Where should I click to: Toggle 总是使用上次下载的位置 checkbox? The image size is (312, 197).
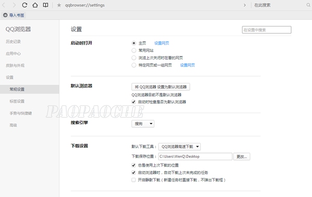click(x=134, y=165)
